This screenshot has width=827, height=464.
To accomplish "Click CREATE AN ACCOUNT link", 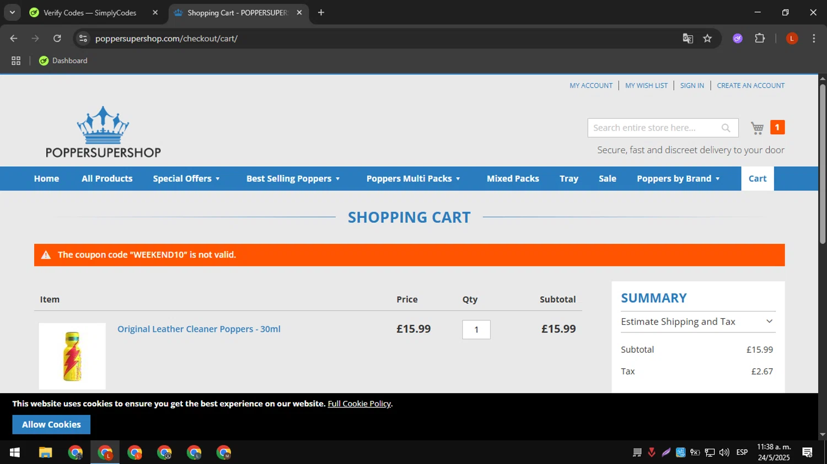I will coord(750,85).
